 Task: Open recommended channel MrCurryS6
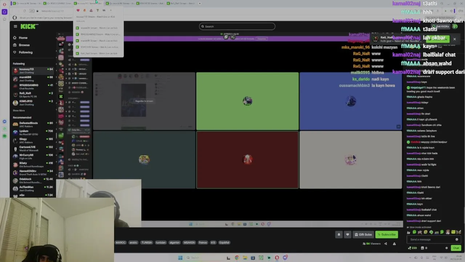pyautogui.click(x=33, y=156)
